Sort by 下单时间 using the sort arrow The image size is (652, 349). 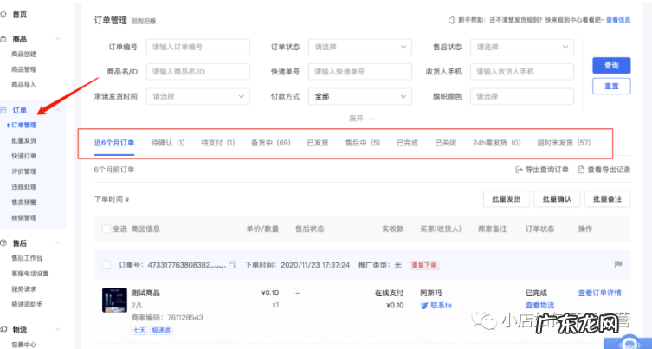click(x=126, y=199)
